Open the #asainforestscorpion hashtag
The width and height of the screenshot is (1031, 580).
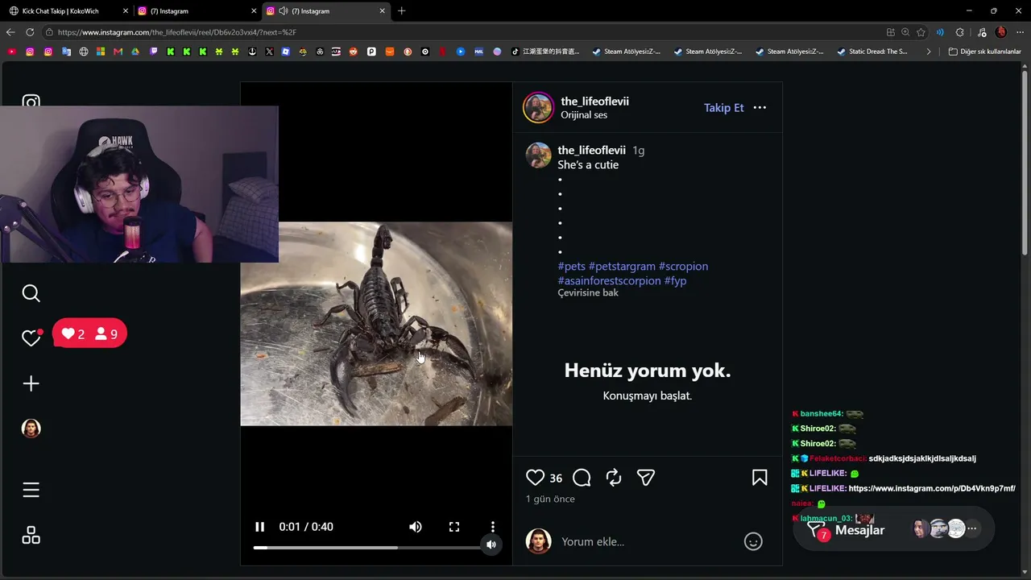[x=609, y=281]
